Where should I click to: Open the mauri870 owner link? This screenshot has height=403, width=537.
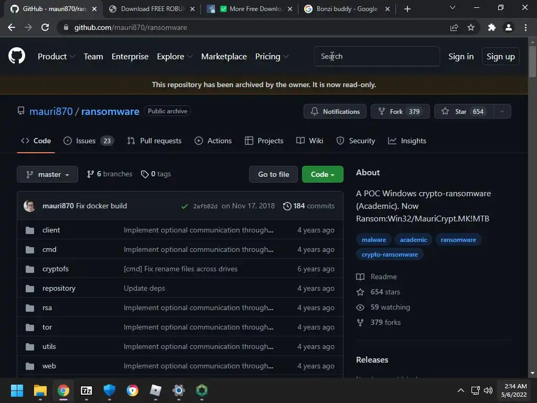(x=51, y=111)
